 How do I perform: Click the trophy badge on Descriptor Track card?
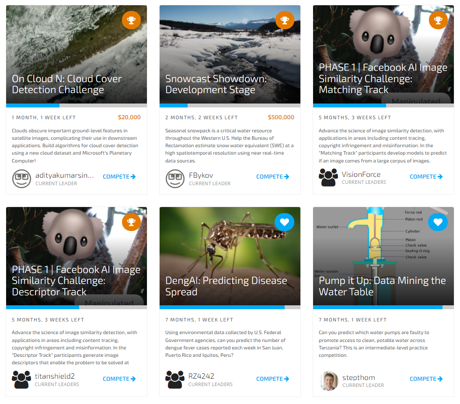click(x=131, y=222)
